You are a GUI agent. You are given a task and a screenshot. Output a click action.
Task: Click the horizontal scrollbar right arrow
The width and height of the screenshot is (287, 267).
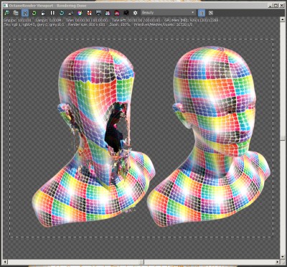click(x=277, y=262)
